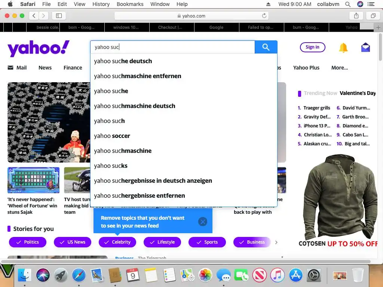Open the Bookmarks menu
The image size is (383, 287).
tap(130, 4)
